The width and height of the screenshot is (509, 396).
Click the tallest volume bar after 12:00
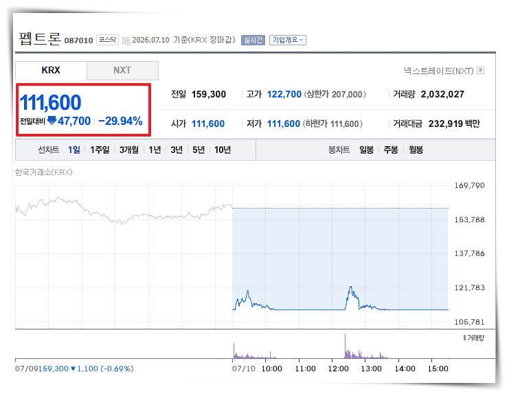(345, 346)
